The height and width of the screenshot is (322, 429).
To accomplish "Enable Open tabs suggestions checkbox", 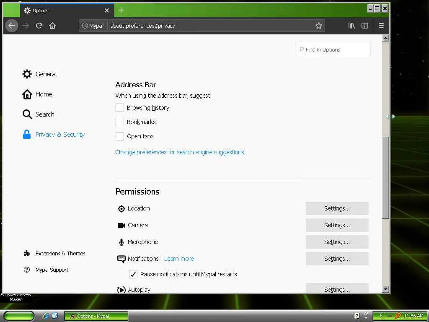I will (119, 136).
